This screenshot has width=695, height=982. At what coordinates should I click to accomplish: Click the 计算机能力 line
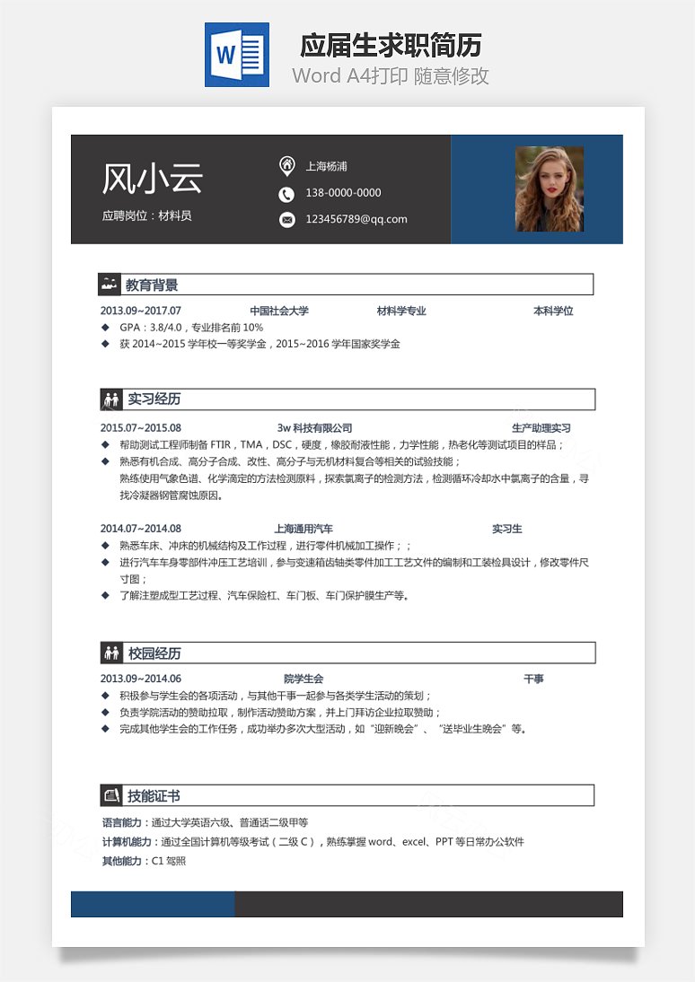(312, 842)
